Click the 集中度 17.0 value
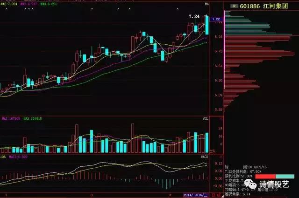The height and width of the screenshot is (198, 299). pyautogui.click(x=268, y=190)
